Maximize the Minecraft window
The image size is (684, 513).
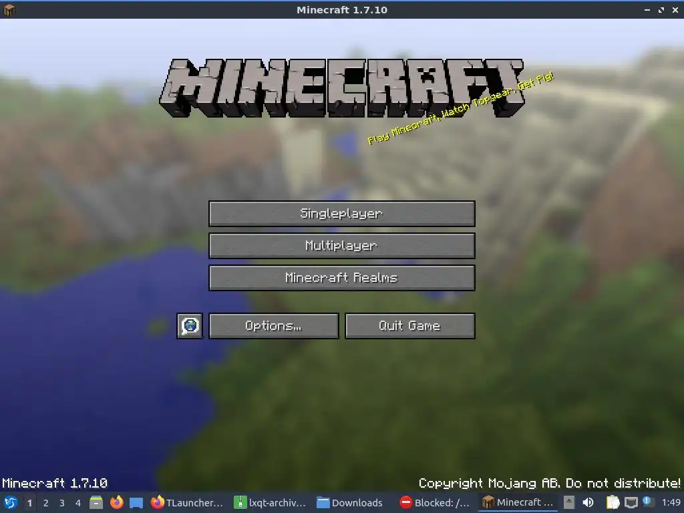coord(661,9)
